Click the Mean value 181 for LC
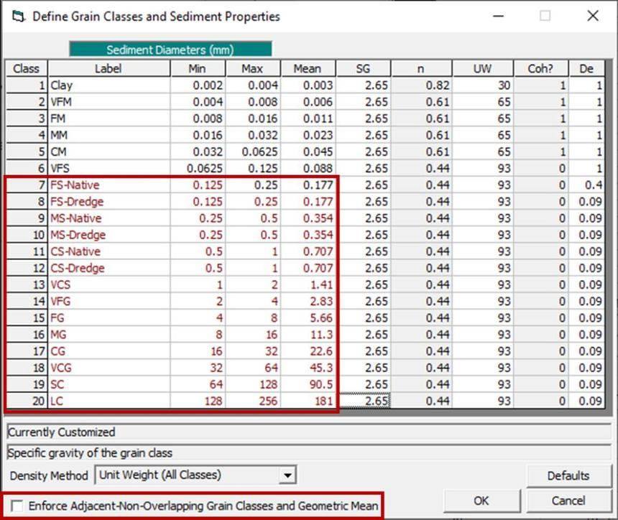The width and height of the screenshot is (618, 520). coord(308,401)
